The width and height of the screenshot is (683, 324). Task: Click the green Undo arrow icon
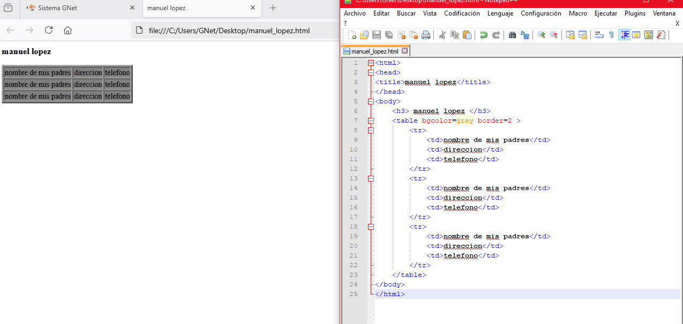(x=484, y=35)
